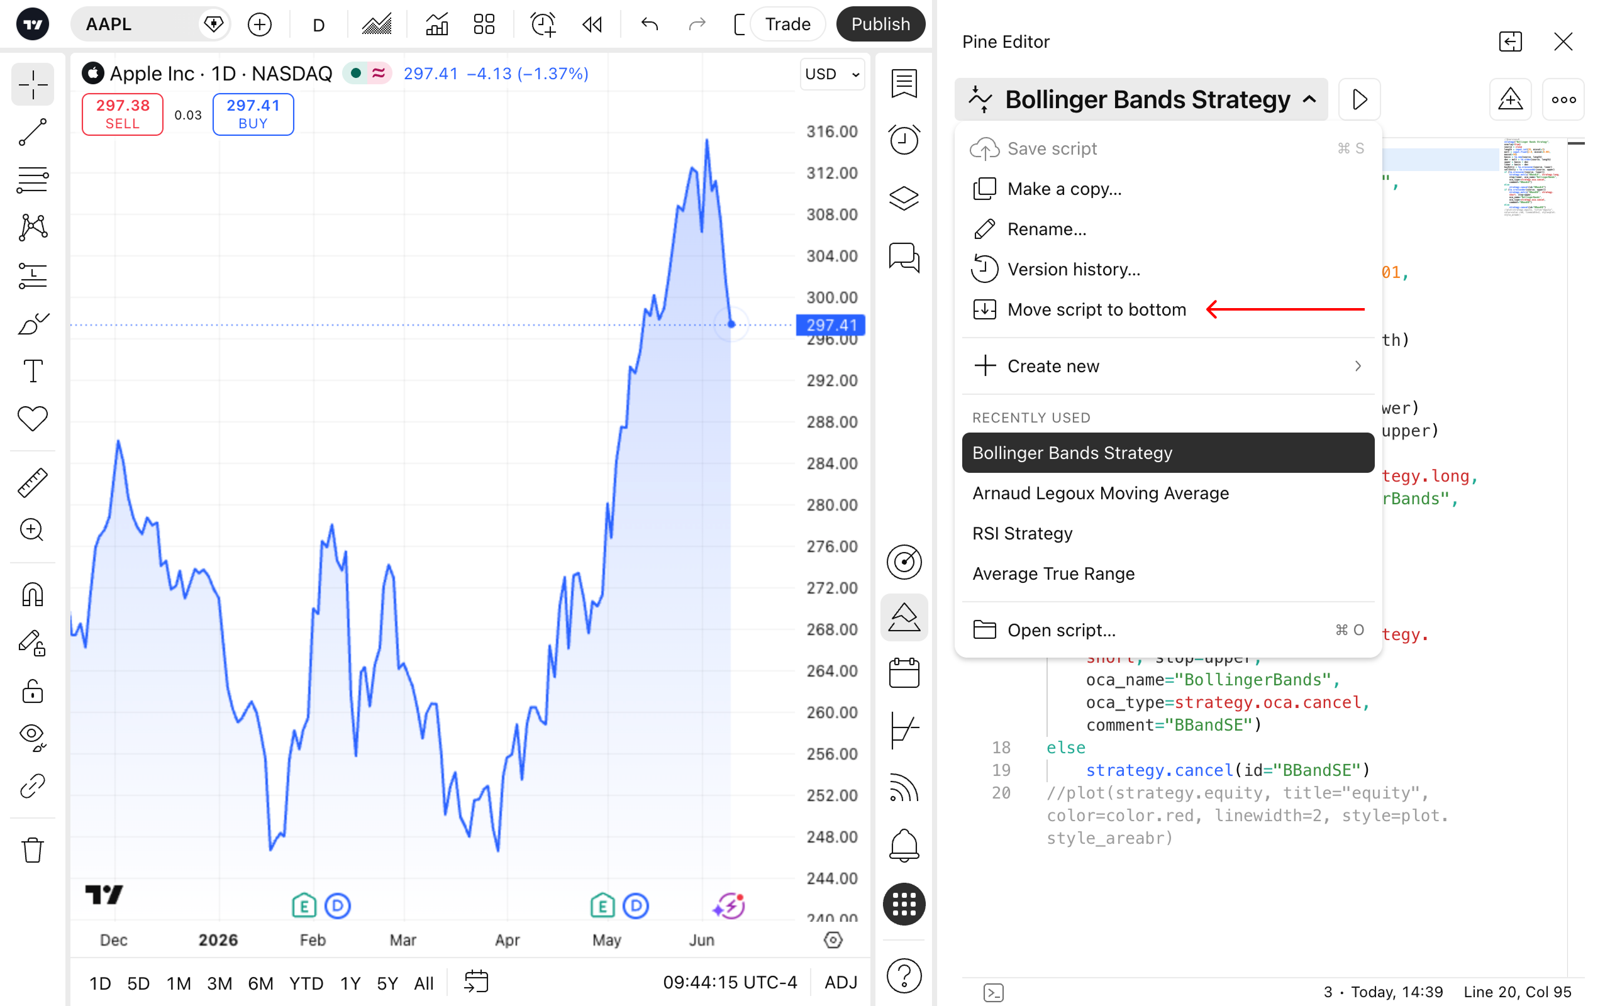Screen dimensions: 1610x1006
Task: Click the Trade button
Action: pyautogui.click(x=787, y=25)
